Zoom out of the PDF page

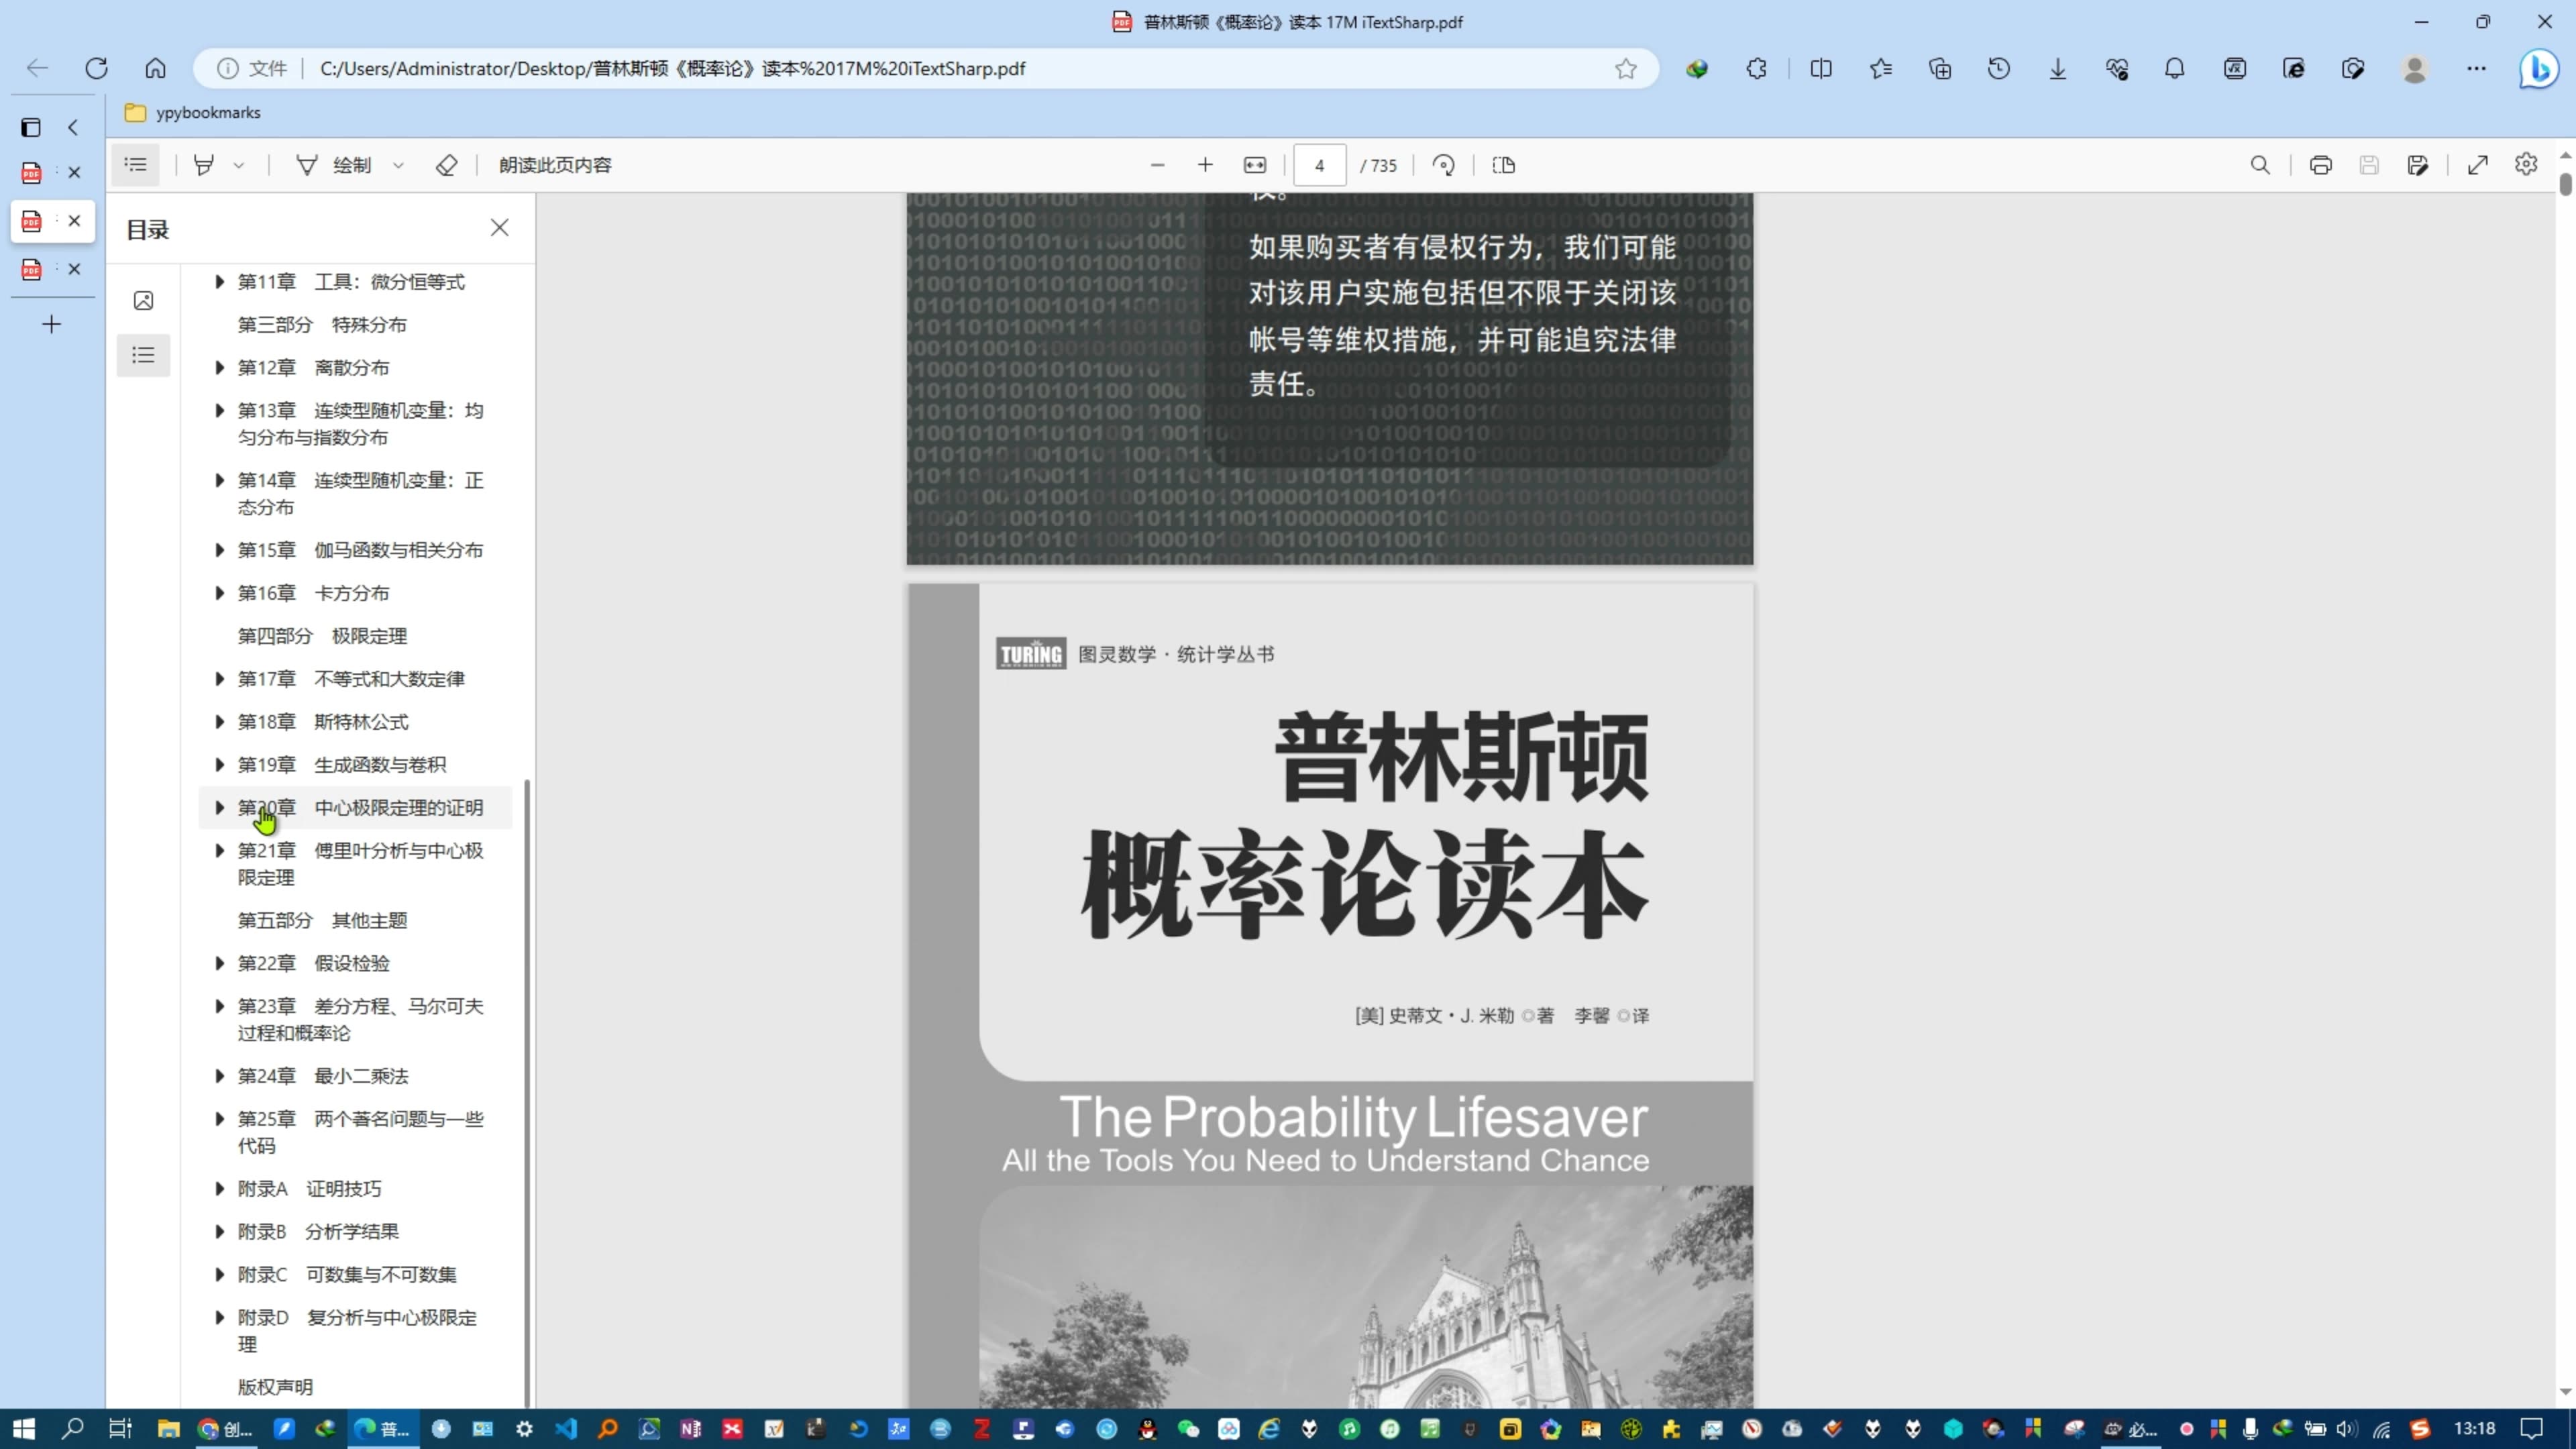coord(1157,165)
